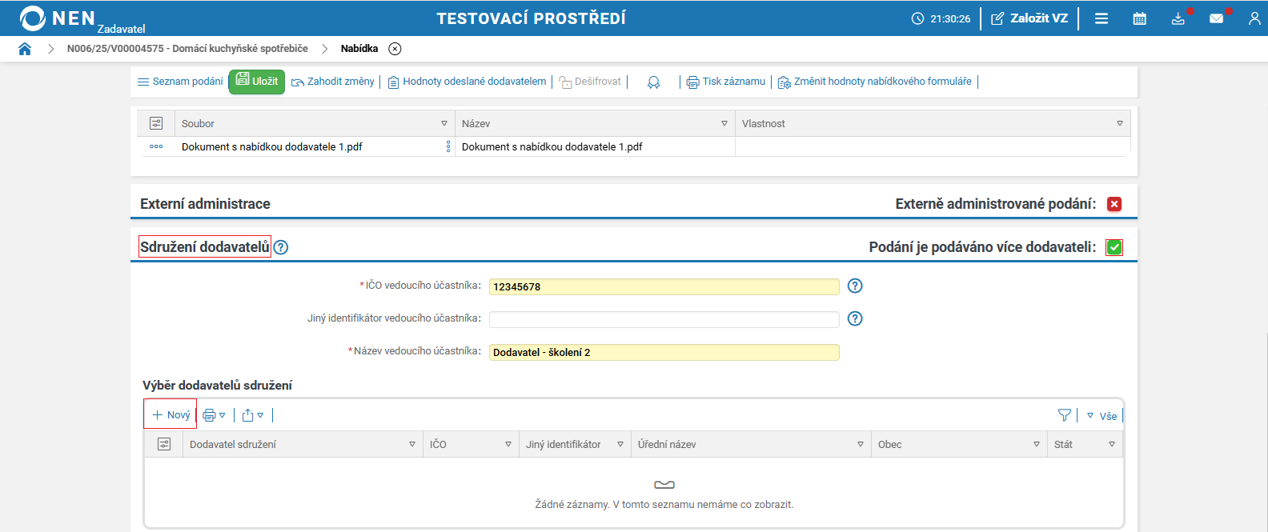Click Výběr dodavatelů sdružení heading

pos(217,386)
